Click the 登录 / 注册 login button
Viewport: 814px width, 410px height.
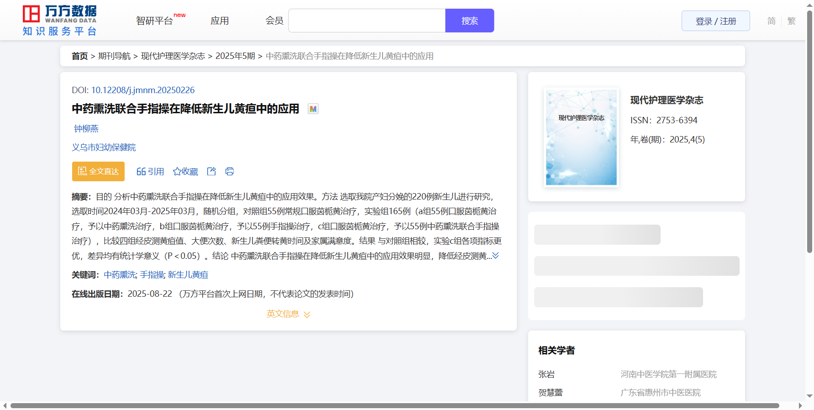[715, 21]
